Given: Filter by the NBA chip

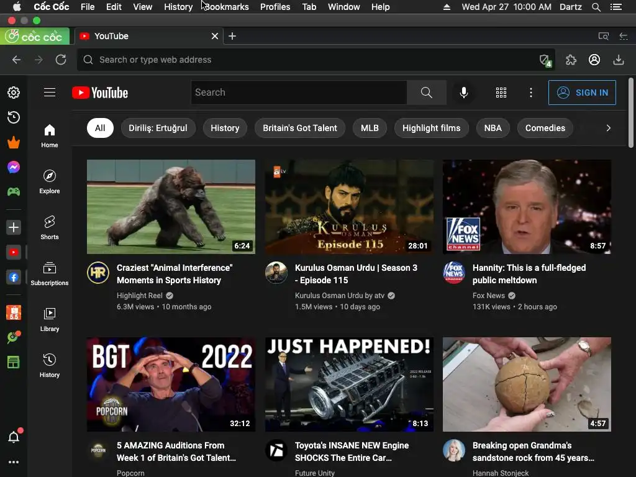Looking at the screenshot, I should point(493,128).
